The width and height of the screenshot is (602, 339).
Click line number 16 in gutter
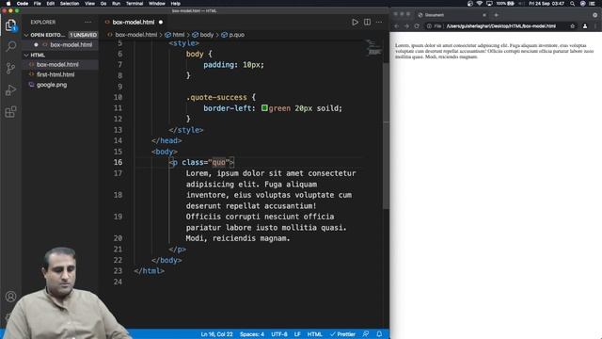pos(118,162)
